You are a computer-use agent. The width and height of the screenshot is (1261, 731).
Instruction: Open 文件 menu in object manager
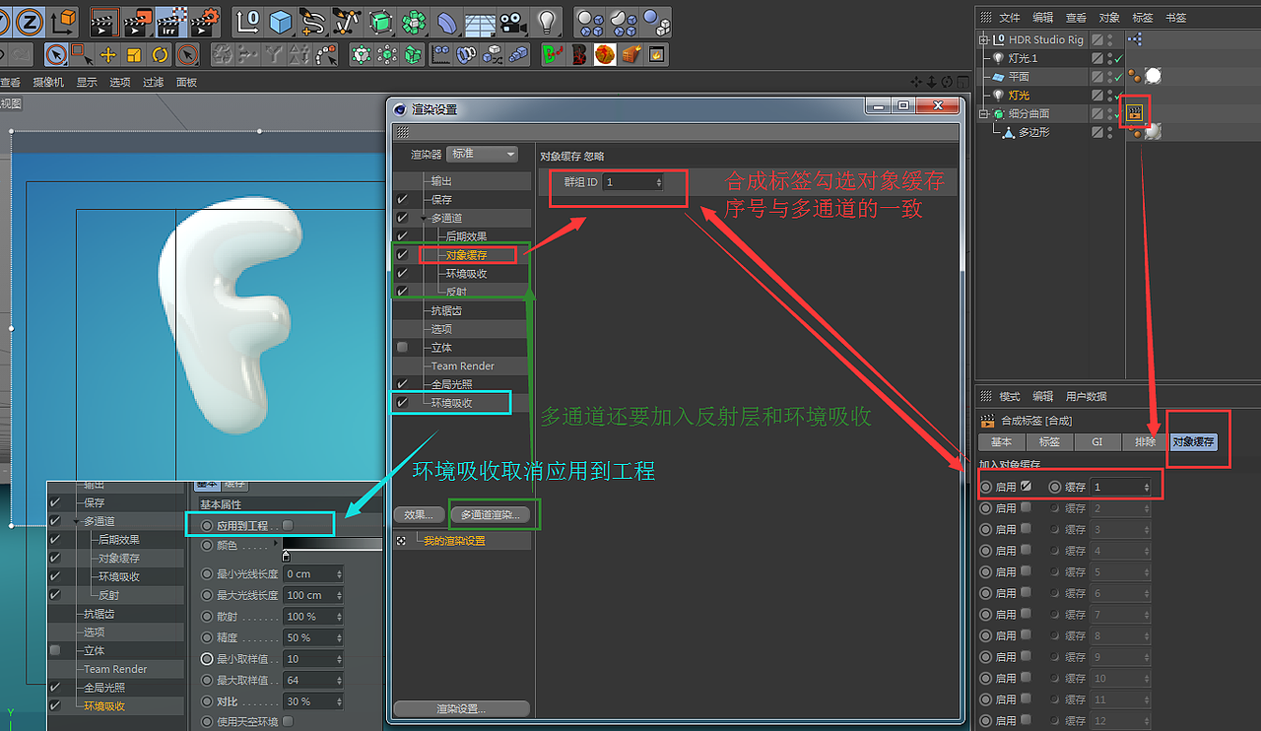(x=1010, y=18)
